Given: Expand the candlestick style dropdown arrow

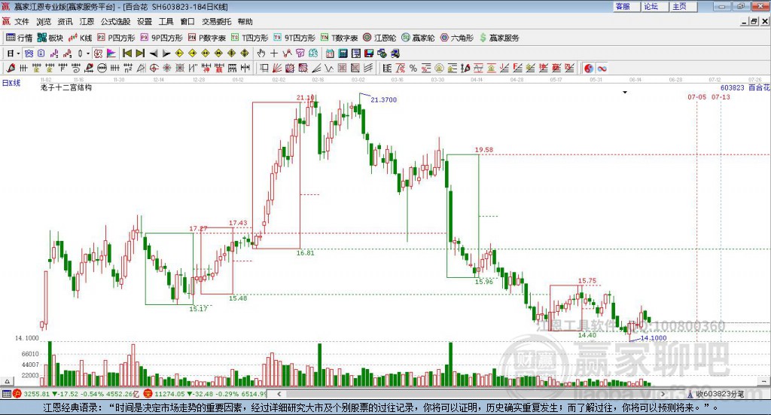Looking at the screenshot, I should [x=89, y=53].
